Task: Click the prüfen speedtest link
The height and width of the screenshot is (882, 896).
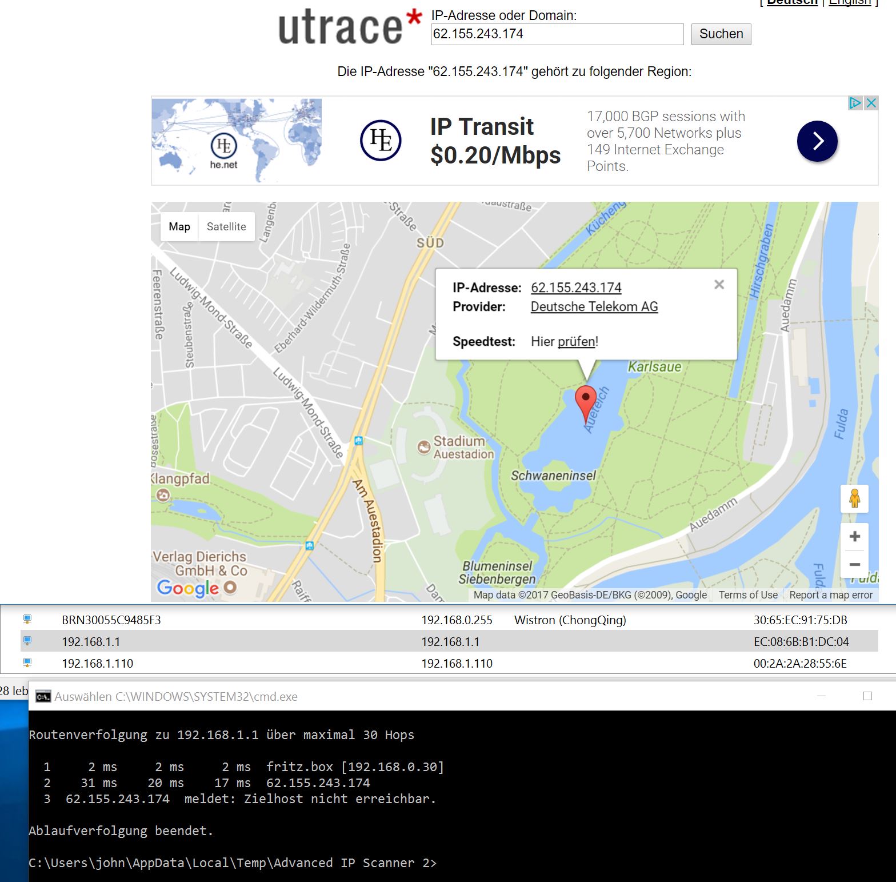Action: [577, 341]
